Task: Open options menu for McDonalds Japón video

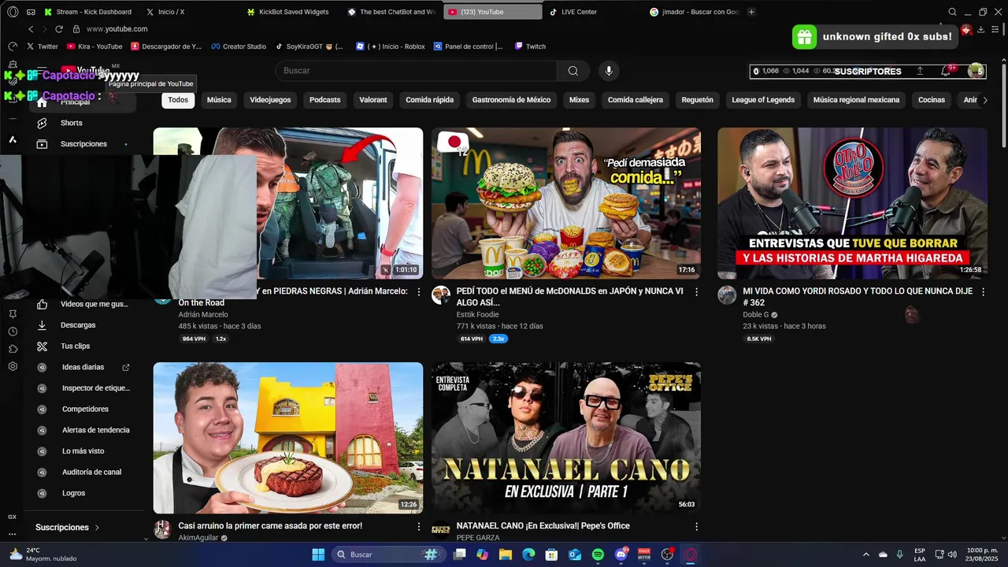Action: [x=696, y=291]
